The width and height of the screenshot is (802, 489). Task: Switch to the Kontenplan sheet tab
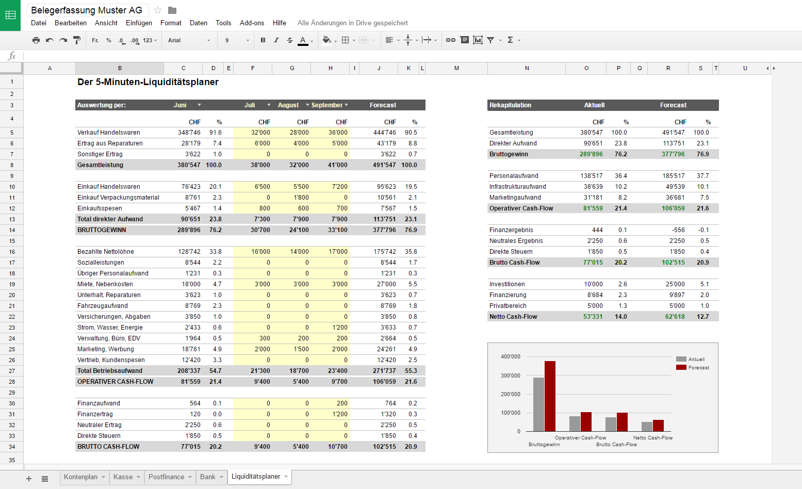coord(80,477)
